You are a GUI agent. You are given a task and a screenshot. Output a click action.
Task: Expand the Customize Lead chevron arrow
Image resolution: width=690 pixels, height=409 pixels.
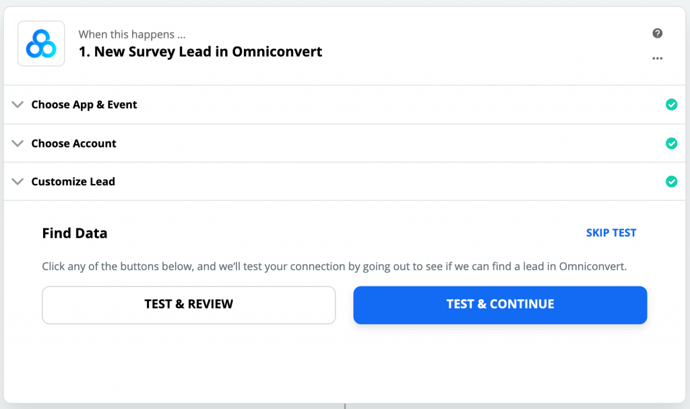pyautogui.click(x=18, y=182)
